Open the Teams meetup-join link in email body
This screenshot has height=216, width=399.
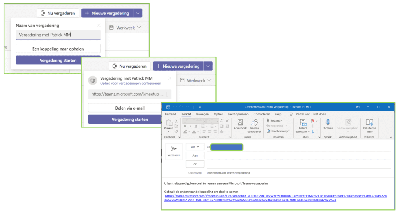[x=275, y=198]
